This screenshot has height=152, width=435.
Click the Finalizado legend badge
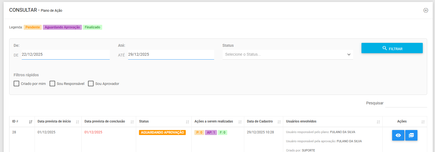92,27
